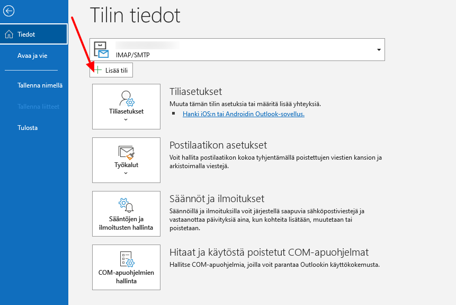This screenshot has width=456, height=305.
Task: Expand the chevron under Tiliasetukset
Action: 126,120
